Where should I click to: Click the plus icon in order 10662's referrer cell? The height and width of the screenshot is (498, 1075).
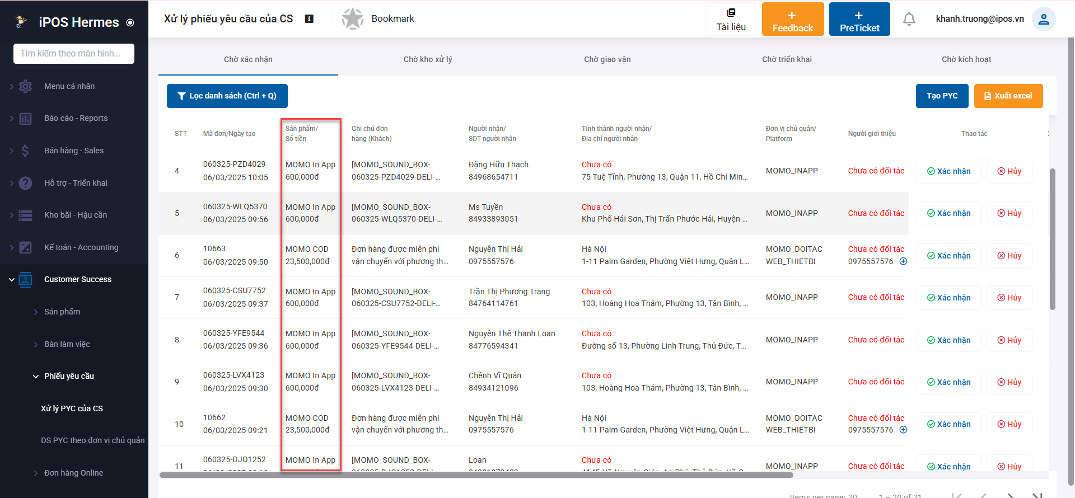pyautogui.click(x=903, y=430)
